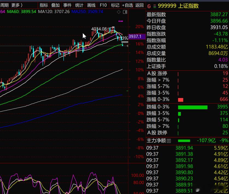
Task: Click the 0% axis label on chart
Action: click(x=141, y=113)
